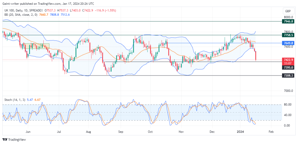Click the TradingView logo at bottom left
The width and height of the screenshot is (298, 144).
pyautogui.click(x=14, y=139)
